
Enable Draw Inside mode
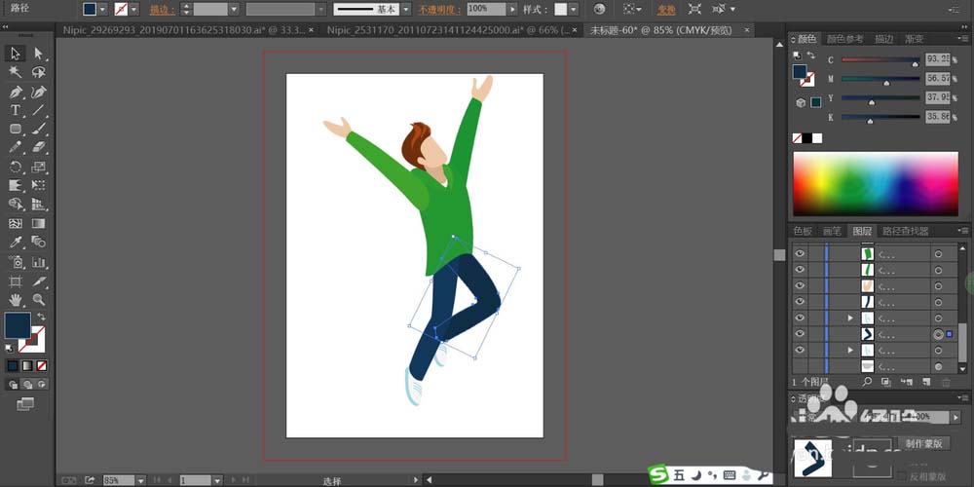pyautogui.click(x=42, y=385)
